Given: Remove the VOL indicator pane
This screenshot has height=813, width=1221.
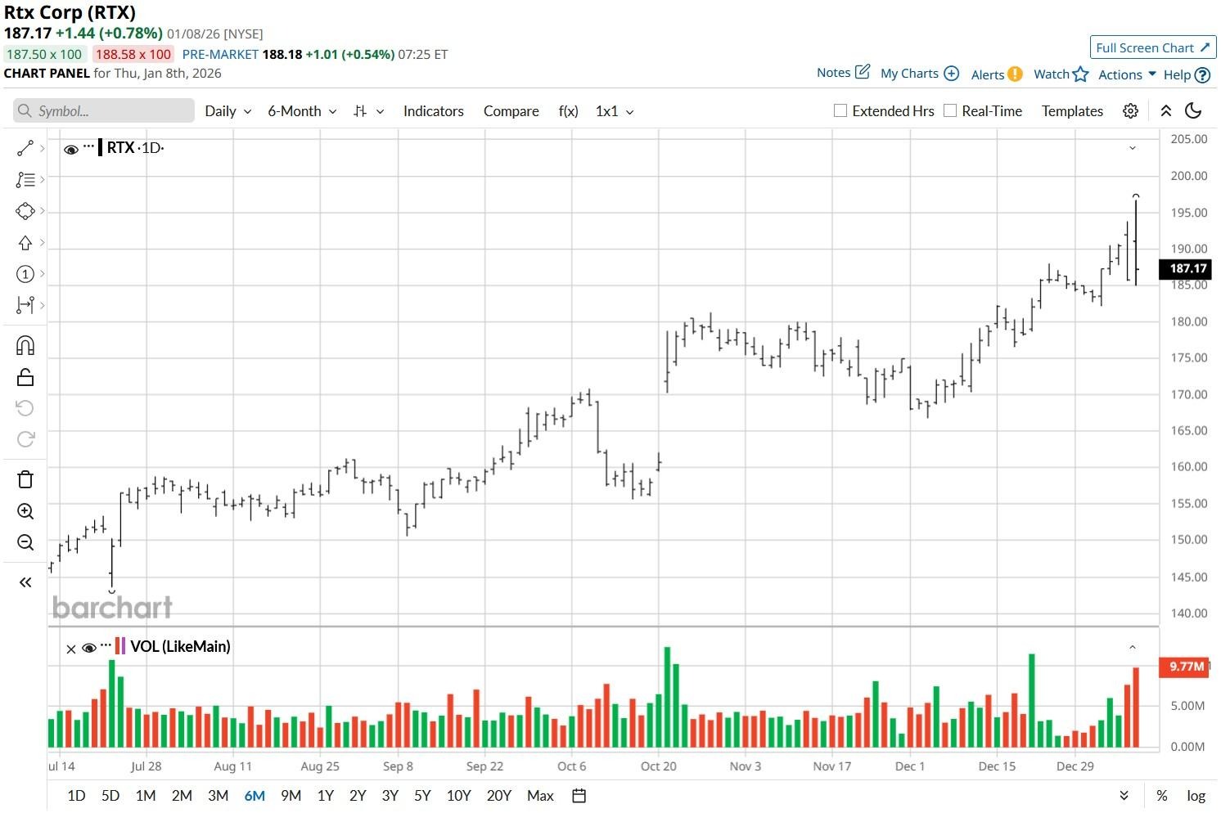Looking at the screenshot, I should click(71, 649).
